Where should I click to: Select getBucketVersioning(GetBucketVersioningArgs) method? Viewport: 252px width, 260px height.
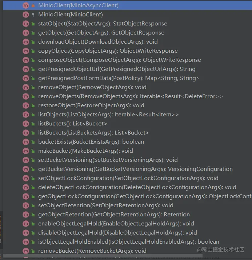pyautogui.click(x=135, y=169)
